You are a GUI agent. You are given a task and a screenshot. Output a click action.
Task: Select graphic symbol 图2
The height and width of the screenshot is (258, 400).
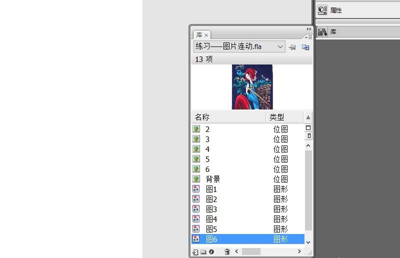point(247,199)
